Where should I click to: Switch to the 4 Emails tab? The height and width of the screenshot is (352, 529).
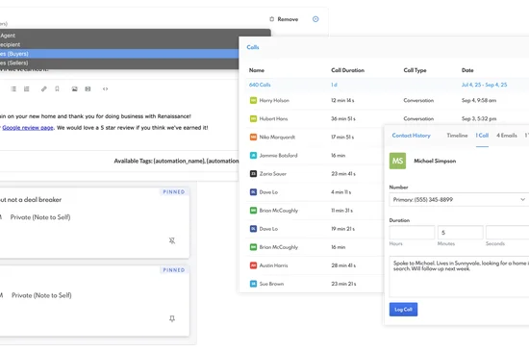507,136
